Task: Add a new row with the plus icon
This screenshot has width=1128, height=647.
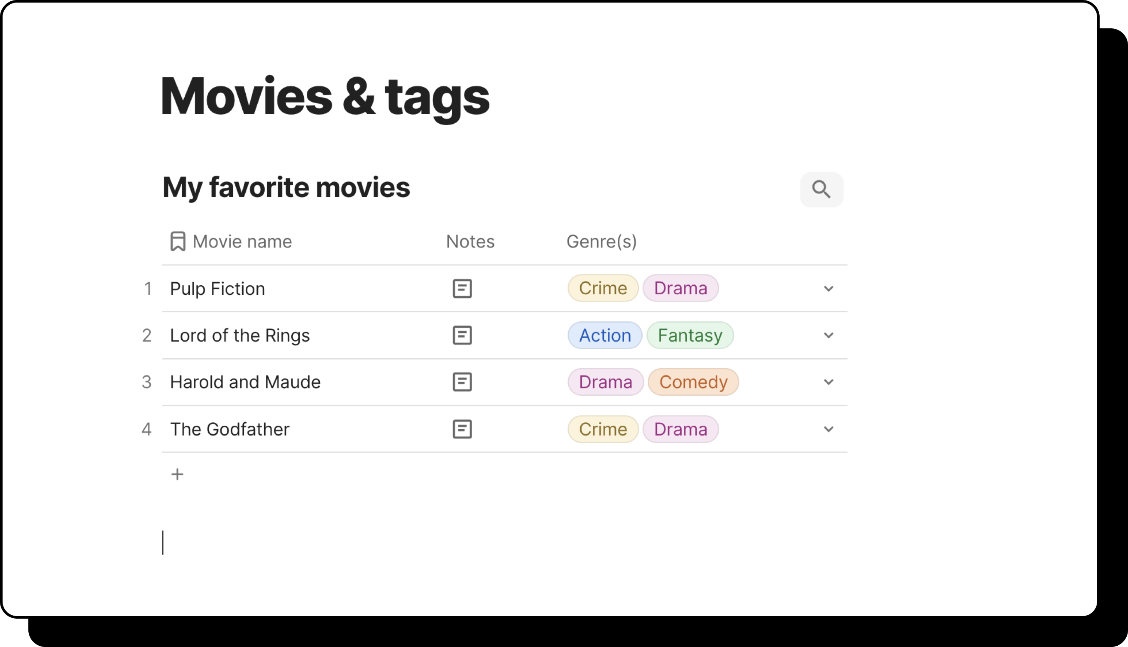Action: [177, 474]
